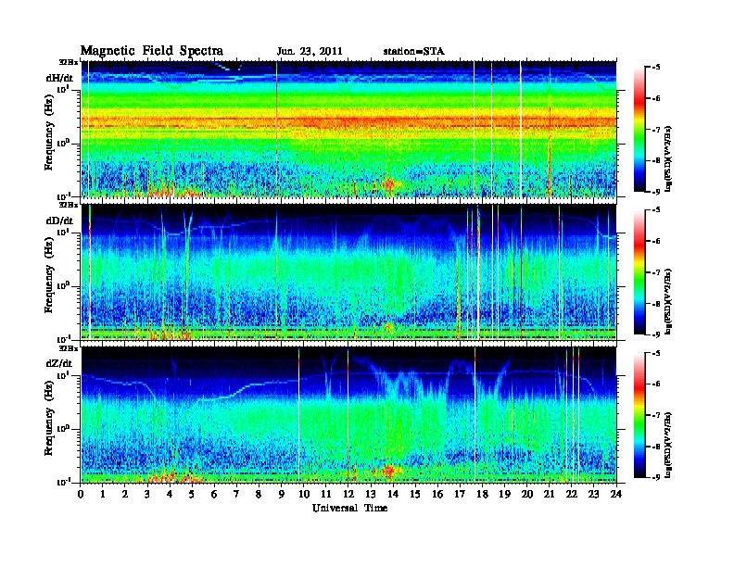Click the "-8" value on dZ/dt color scale
Viewport: 734px width, 567px height.
(656, 447)
